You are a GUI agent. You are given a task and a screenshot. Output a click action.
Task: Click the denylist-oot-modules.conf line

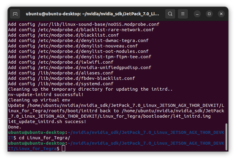(x=78, y=51)
